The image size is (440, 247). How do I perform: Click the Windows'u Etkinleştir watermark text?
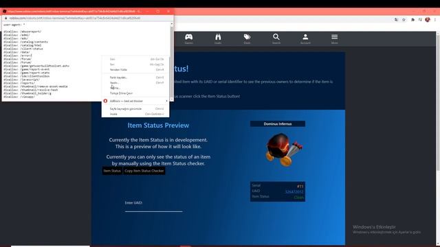[x=374, y=227]
